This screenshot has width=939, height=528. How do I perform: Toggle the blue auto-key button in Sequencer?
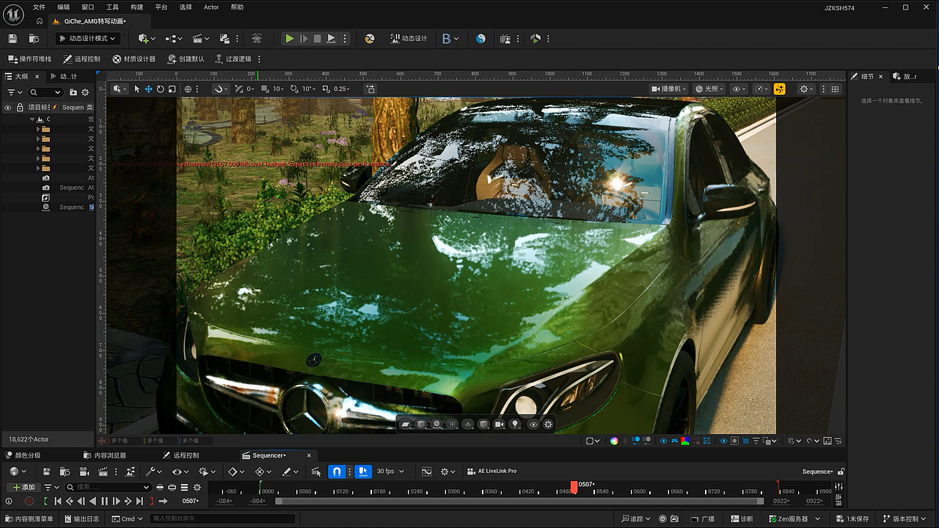(x=362, y=472)
